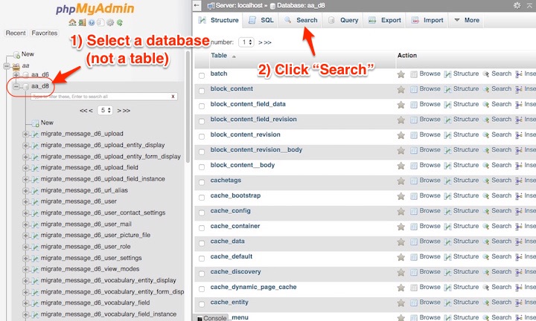
Task: Open the settings gear in navigation panel
Action: tap(109, 22)
